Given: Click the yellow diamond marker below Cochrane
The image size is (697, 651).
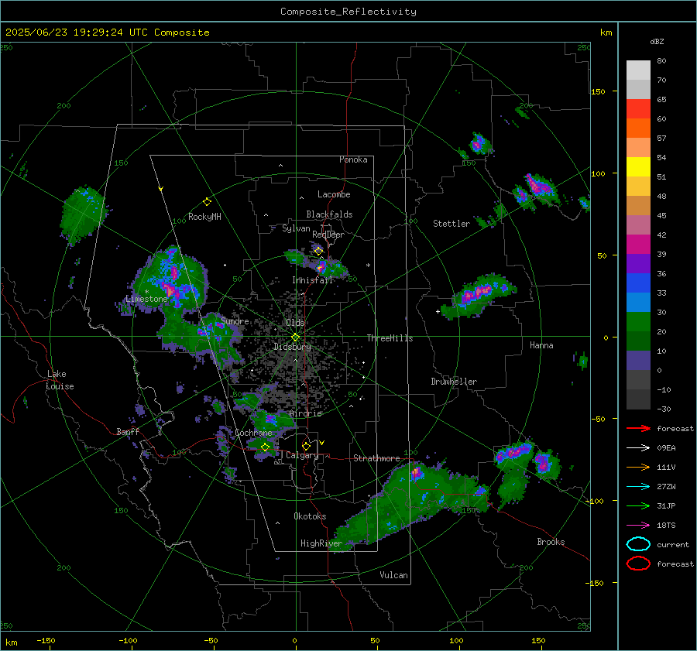Looking at the screenshot, I should coord(265,447).
